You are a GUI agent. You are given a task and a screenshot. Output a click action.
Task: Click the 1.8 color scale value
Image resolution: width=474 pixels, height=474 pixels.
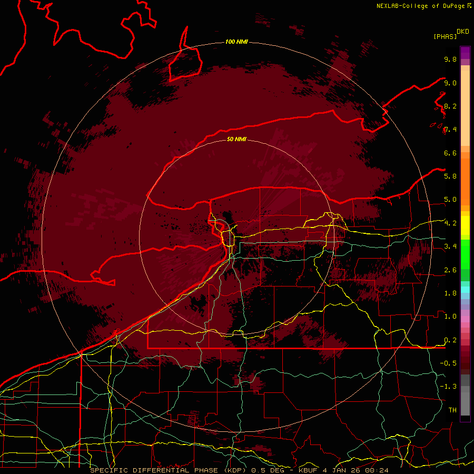pyautogui.click(x=450, y=293)
